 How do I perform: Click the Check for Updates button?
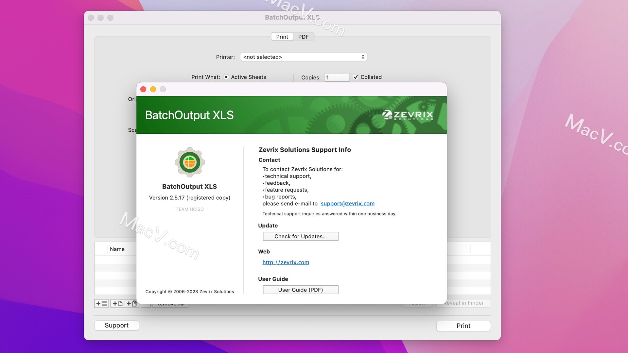coord(301,236)
